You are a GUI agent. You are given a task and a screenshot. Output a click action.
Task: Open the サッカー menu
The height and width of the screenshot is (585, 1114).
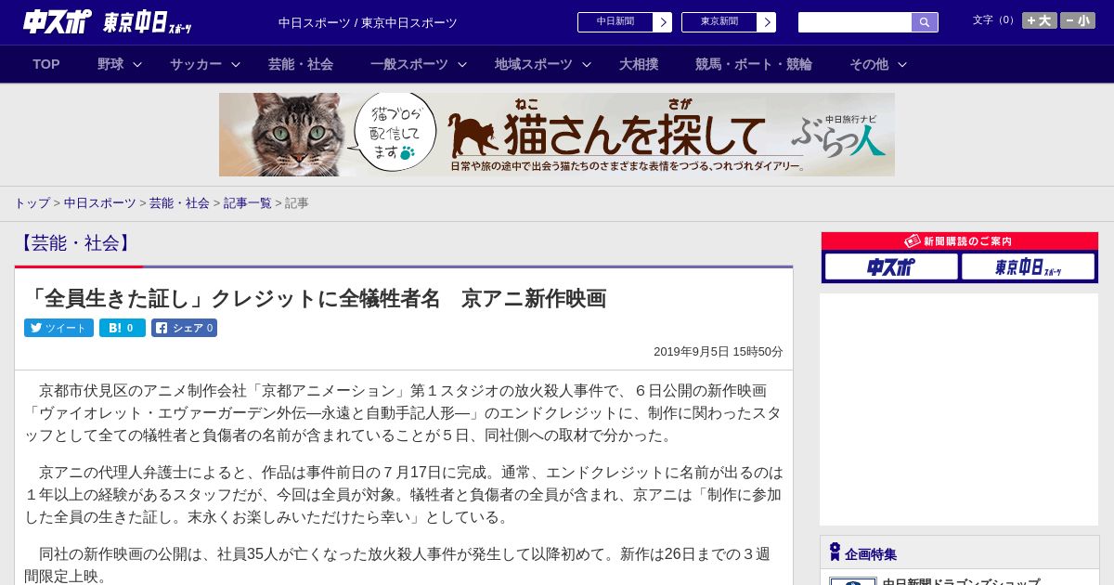[196, 64]
